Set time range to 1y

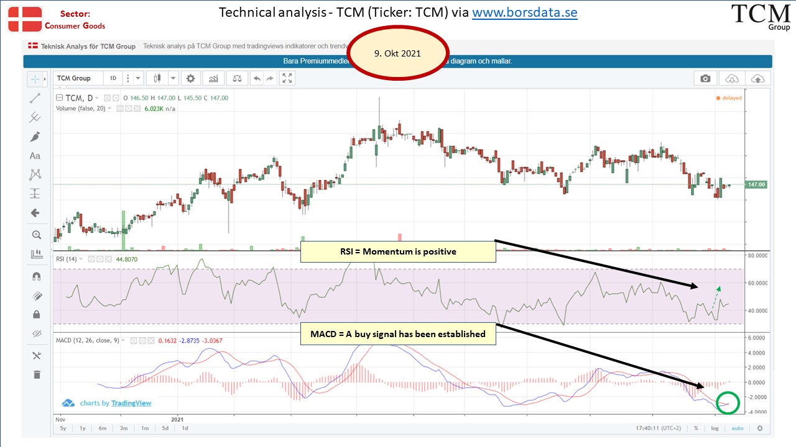(x=83, y=428)
